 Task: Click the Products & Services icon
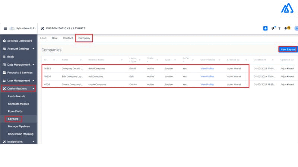pyautogui.click(x=4, y=73)
